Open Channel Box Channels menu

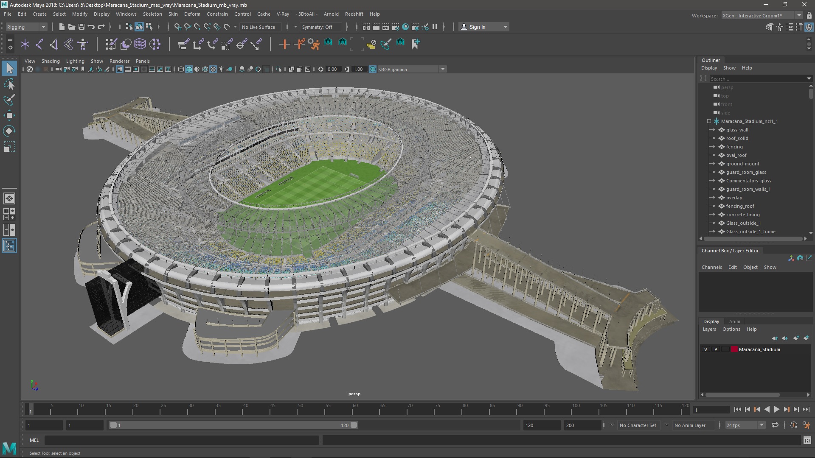tap(711, 267)
